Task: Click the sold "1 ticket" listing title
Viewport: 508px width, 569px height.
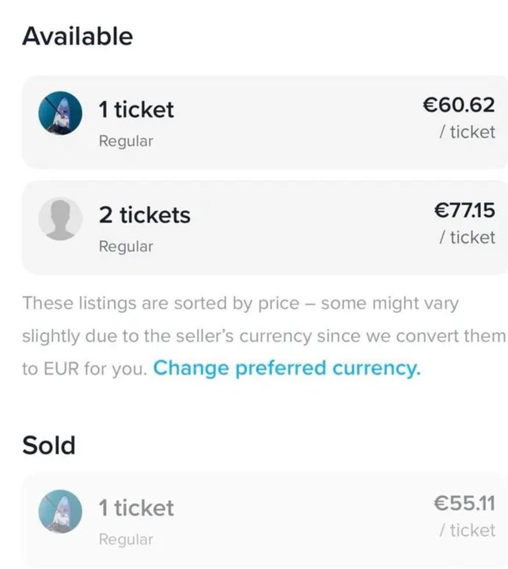Action: [136, 508]
